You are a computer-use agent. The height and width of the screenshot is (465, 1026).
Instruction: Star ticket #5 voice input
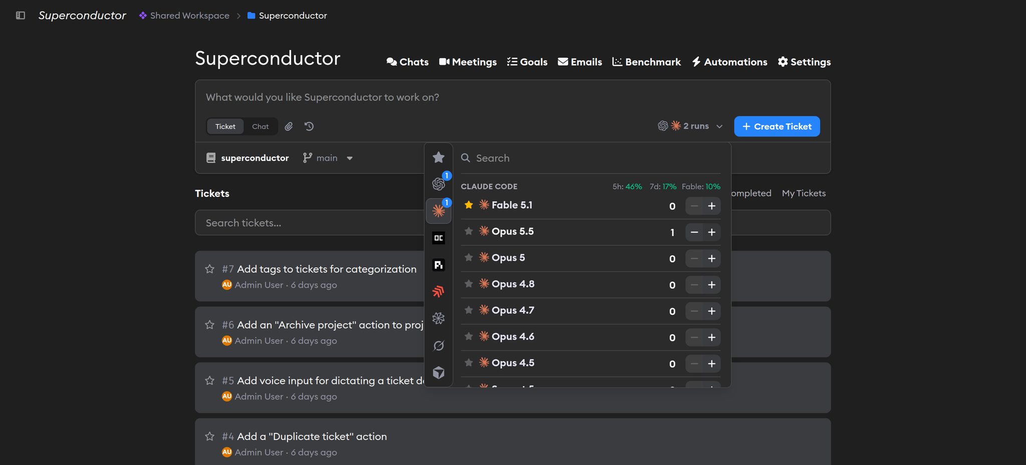[x=209, y=380]
